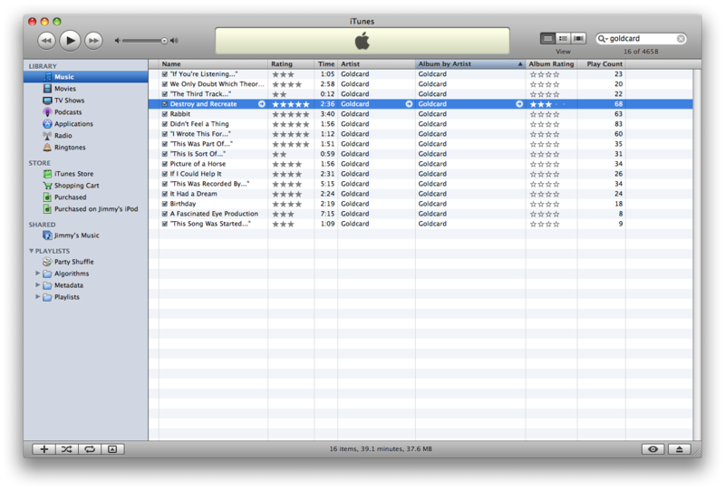
Task: Open the search magnifier options
Action: pos(602,38)
